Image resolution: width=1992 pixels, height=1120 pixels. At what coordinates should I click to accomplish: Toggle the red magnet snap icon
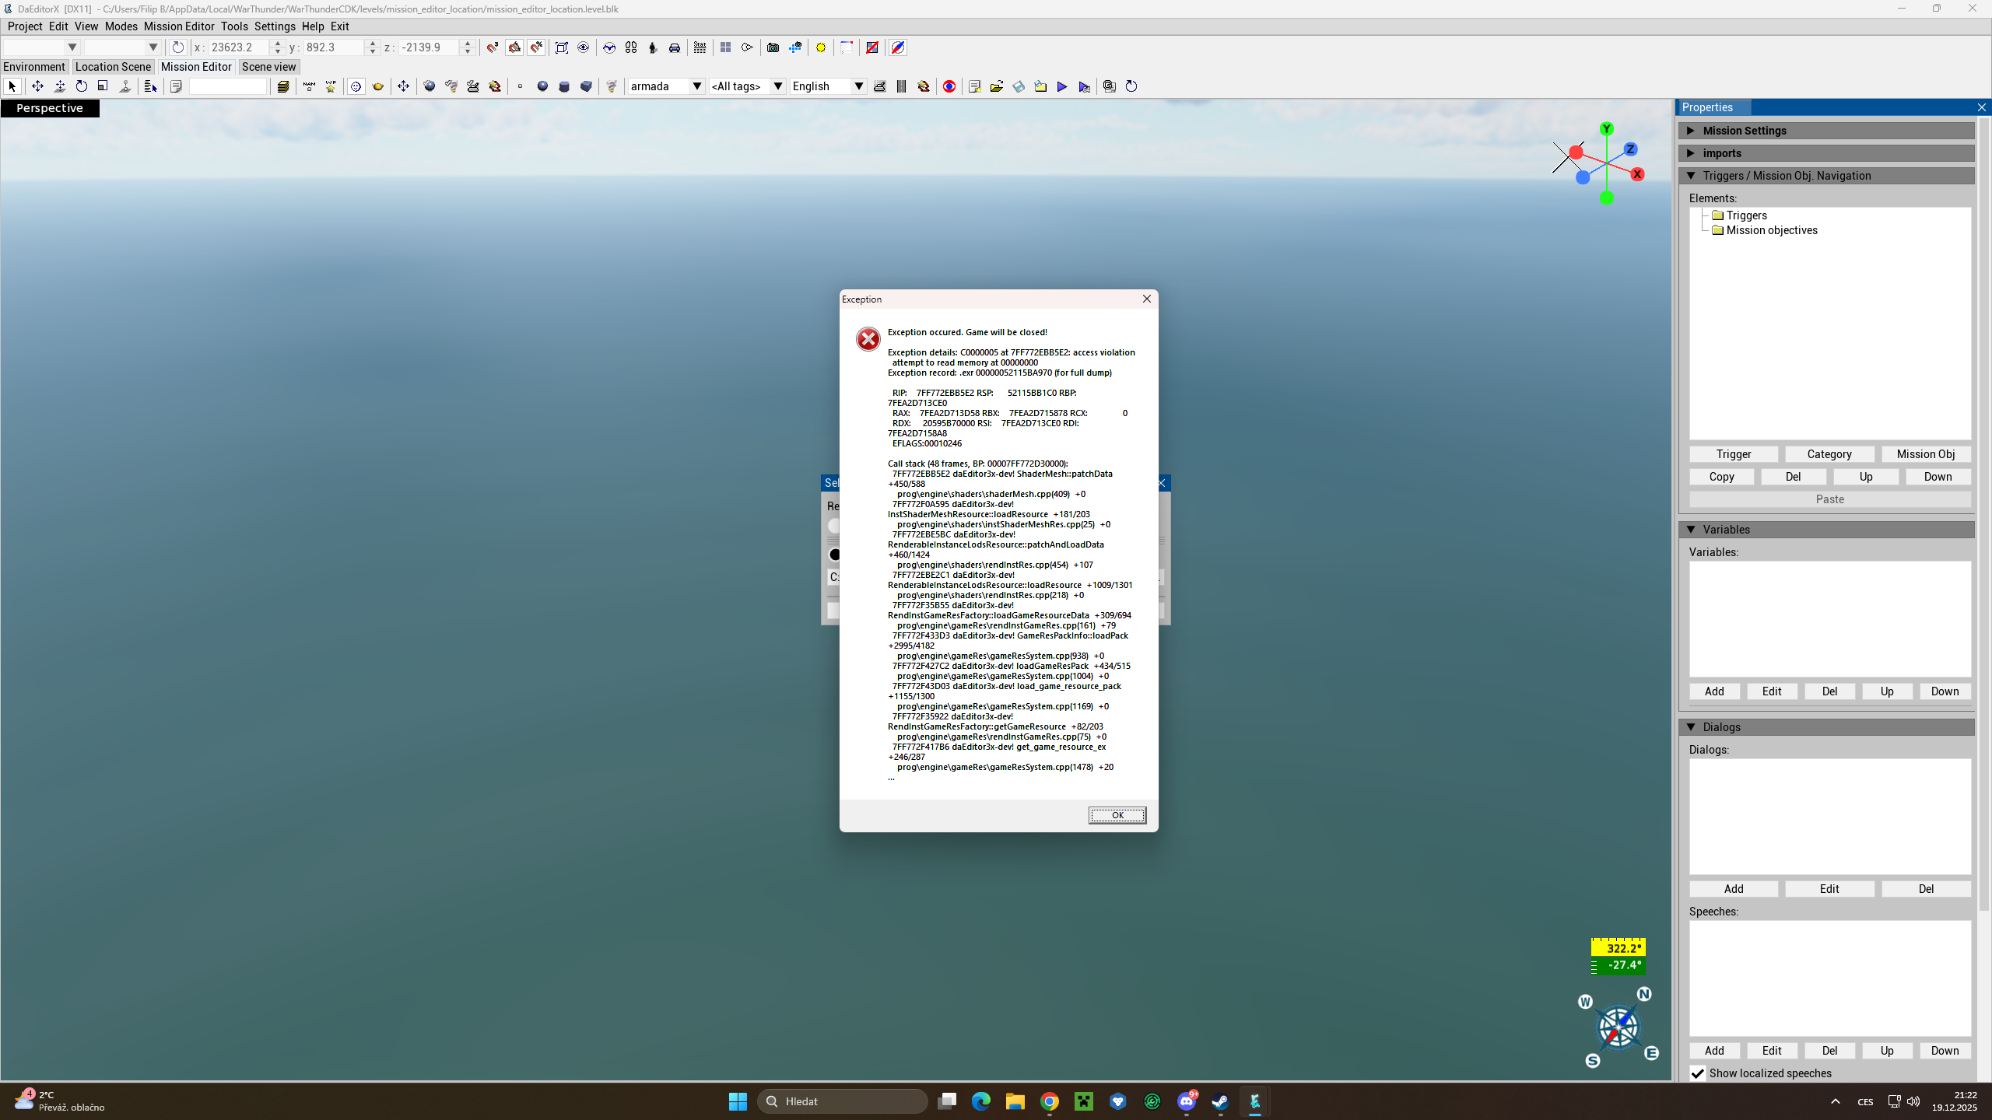(x=493, y=47)
